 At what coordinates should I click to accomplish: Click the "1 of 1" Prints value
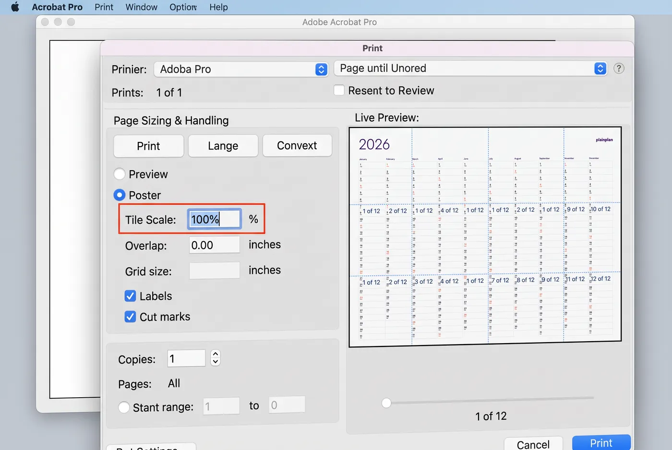click(169, 92)
